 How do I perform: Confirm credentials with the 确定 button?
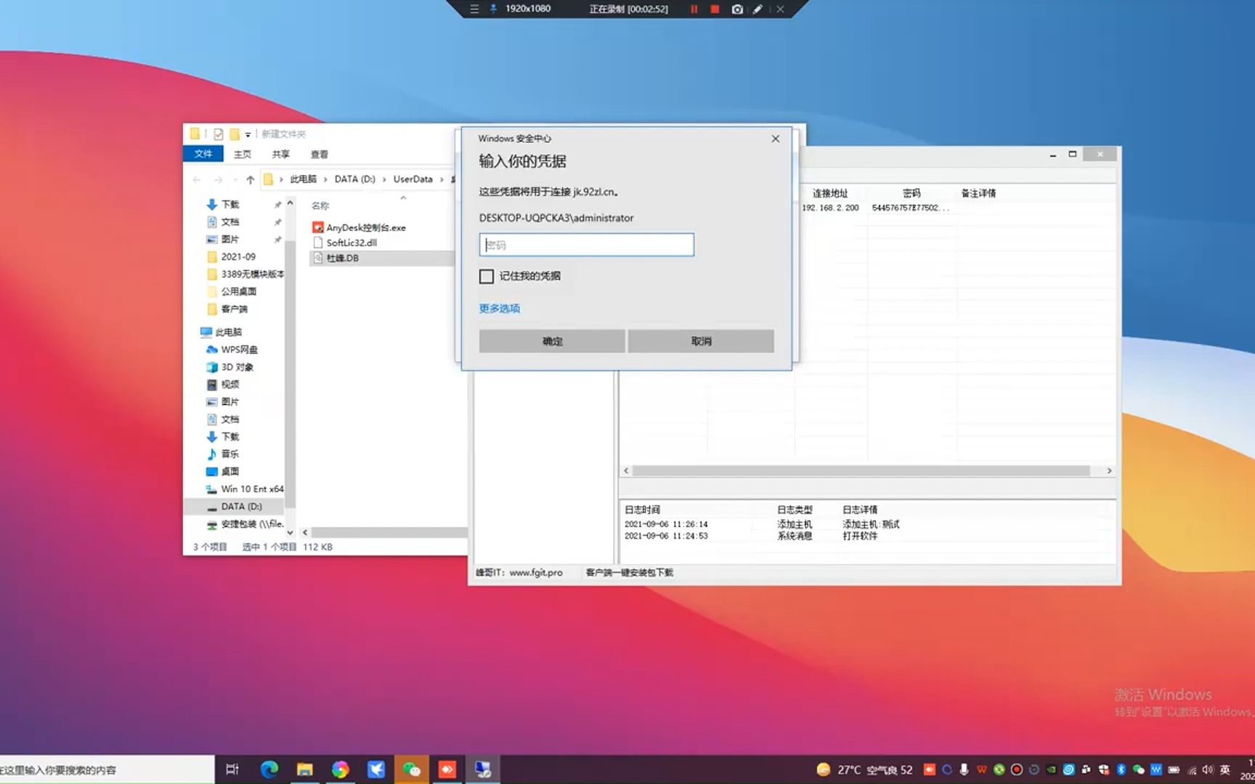(552, 341)
